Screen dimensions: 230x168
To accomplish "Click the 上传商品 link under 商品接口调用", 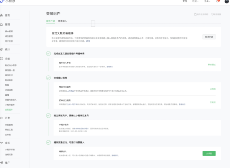I will point(71,91).
